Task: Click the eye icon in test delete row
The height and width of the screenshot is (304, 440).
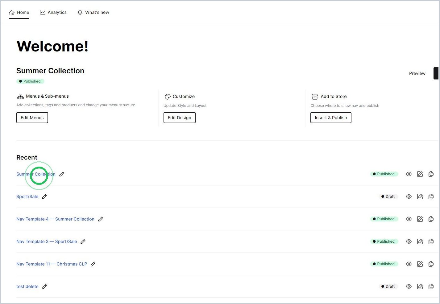Action: (x=409, y=286)
